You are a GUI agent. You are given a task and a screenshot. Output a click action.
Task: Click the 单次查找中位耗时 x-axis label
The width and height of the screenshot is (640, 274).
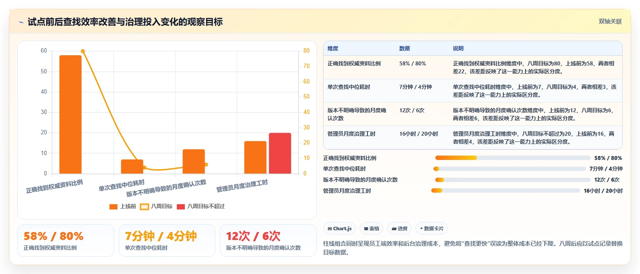[121, 185]
